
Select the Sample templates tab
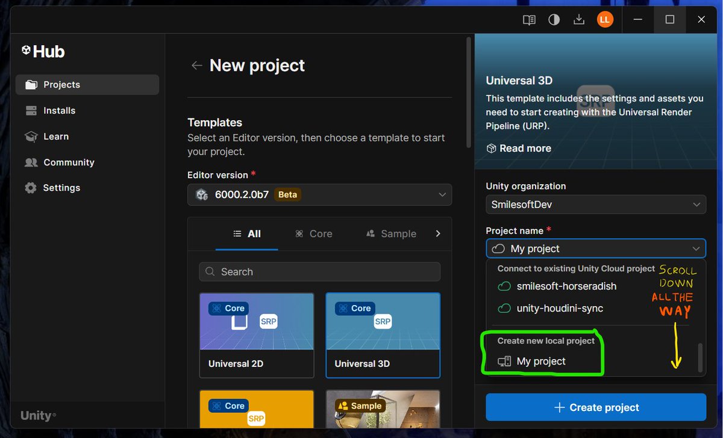pos(392,233)
